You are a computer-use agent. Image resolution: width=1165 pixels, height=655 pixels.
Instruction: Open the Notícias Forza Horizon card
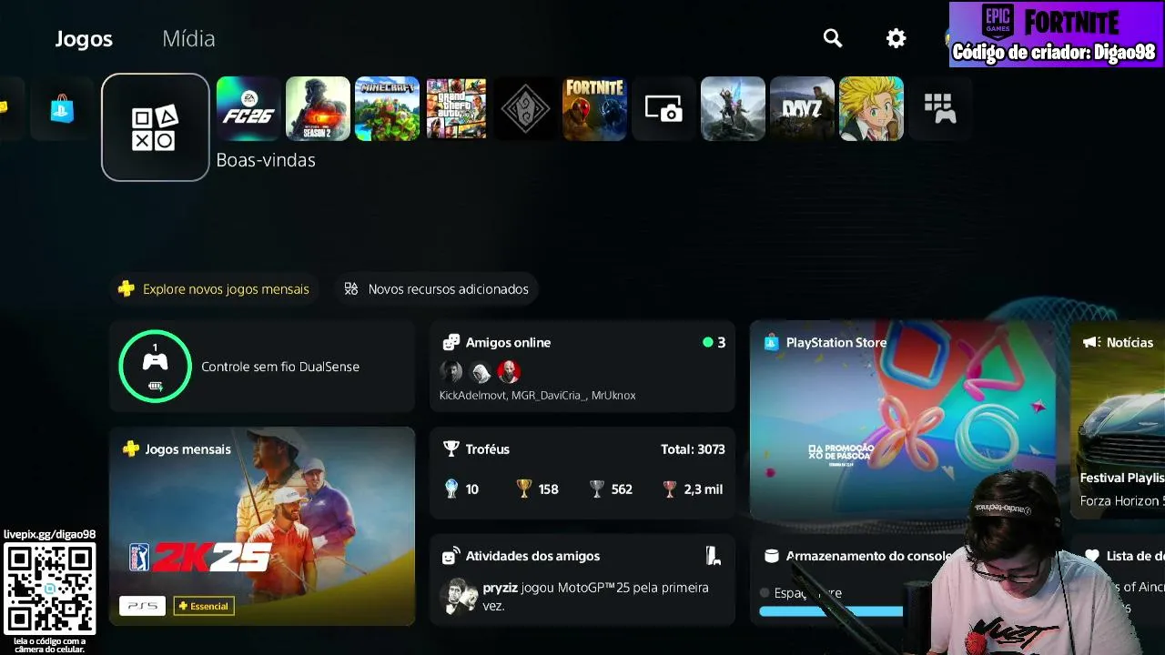[x=1118, y=419]
